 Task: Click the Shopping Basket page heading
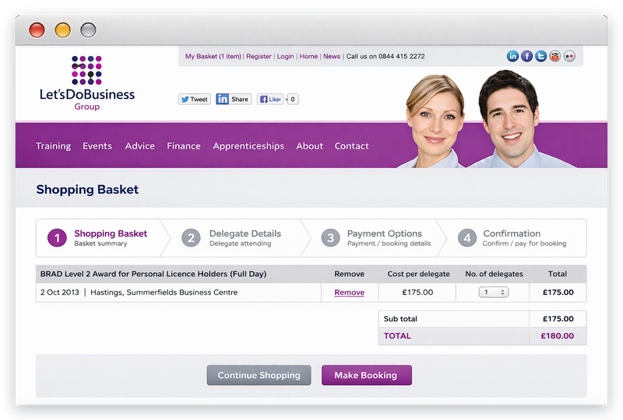click(87, 190)
